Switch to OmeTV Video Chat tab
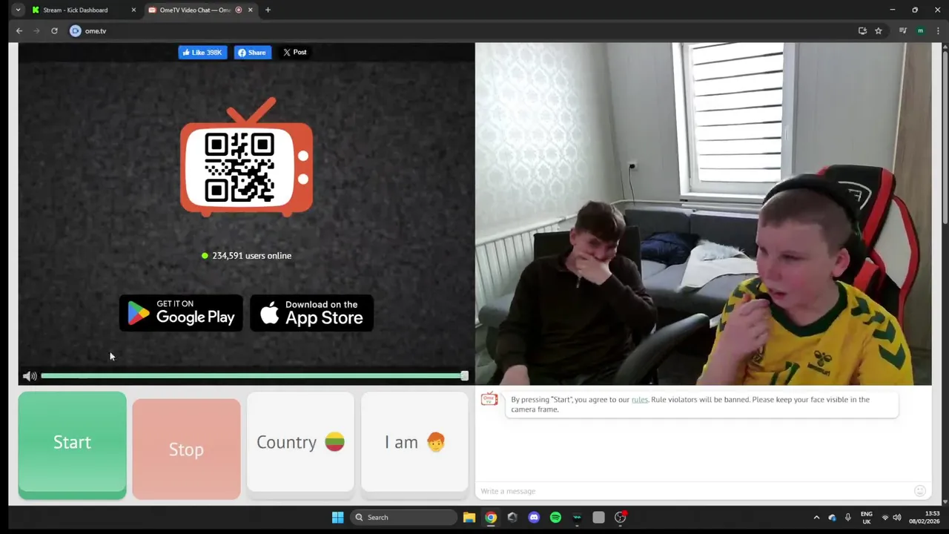The image size is (949, 534). [x=193, y=10]
